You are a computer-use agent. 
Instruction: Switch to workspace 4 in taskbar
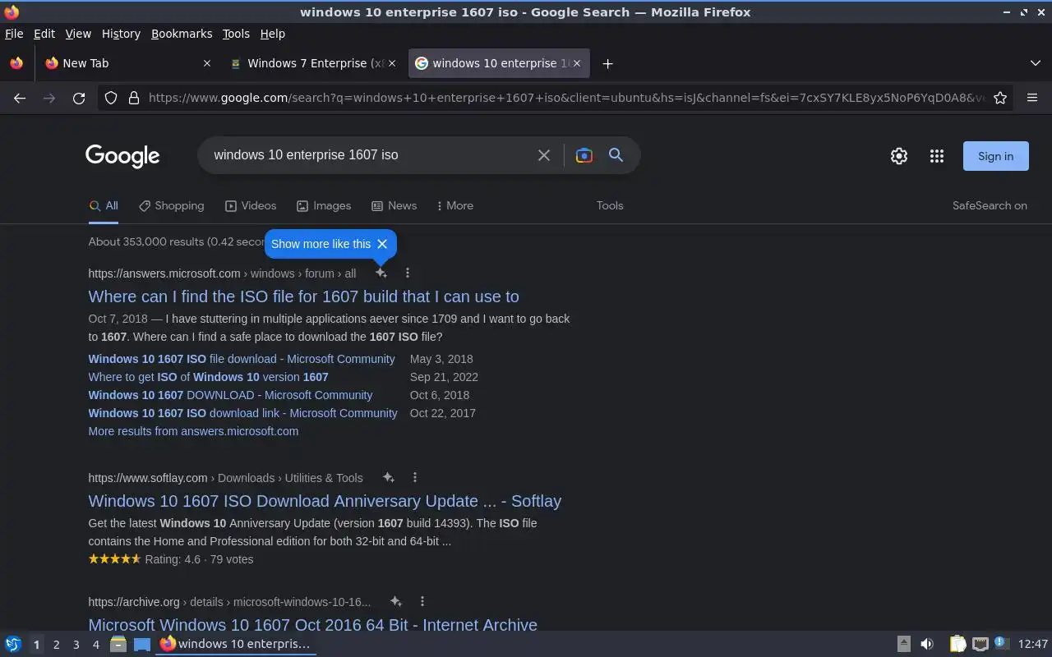click(95, 645)
